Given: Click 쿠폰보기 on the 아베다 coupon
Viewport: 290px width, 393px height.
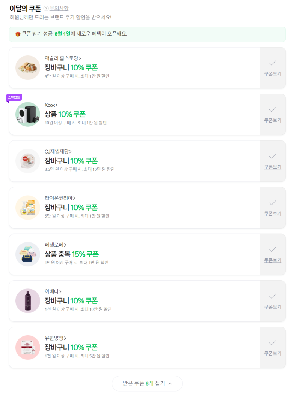Looking at the screenshot, I should 273,307.
